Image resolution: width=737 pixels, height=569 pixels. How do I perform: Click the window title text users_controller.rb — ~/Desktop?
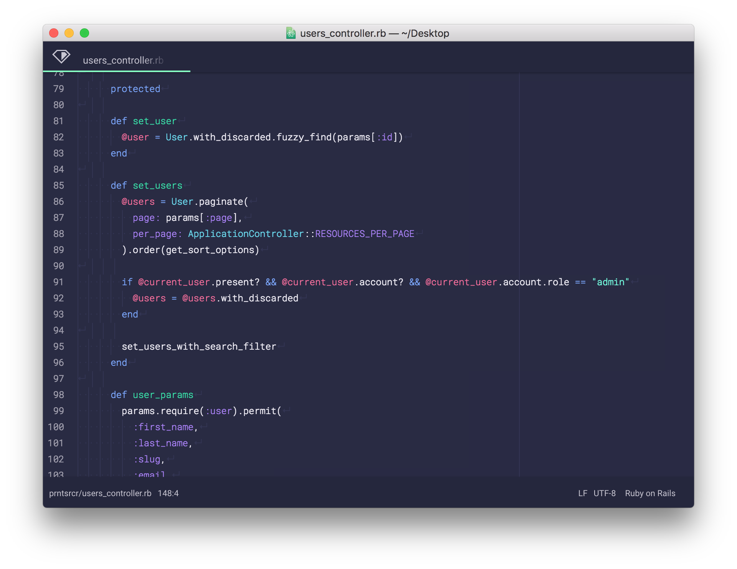(374, 33)
